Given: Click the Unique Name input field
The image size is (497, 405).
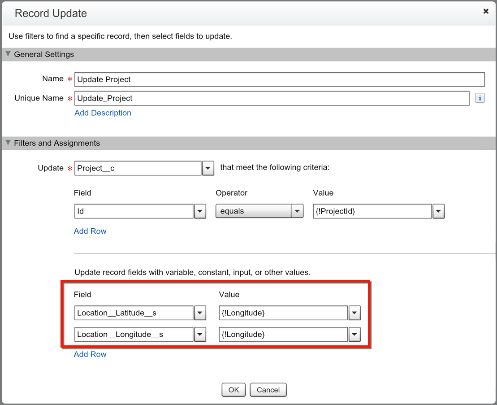Looking at the screenshot, I should point(272,98).
